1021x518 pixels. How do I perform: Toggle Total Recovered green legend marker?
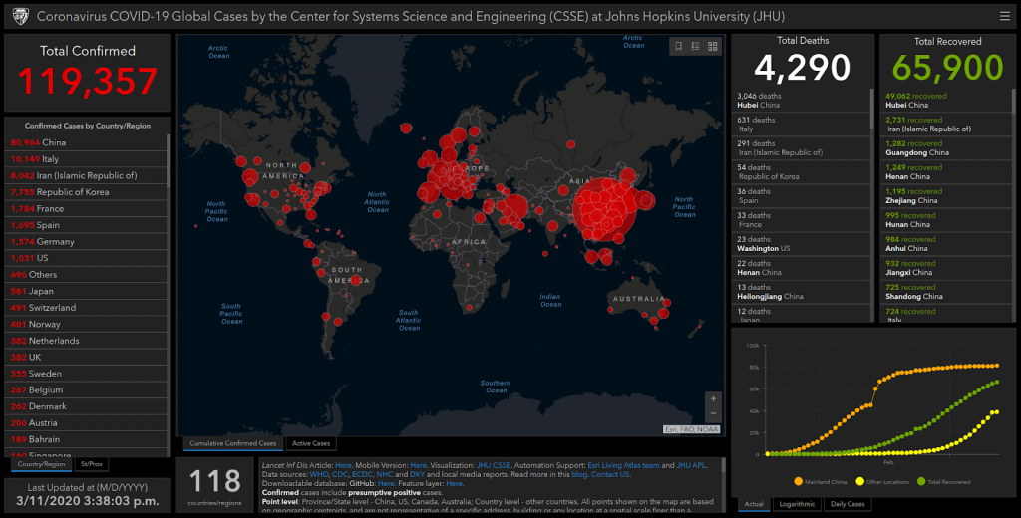(x=920, y=481)
